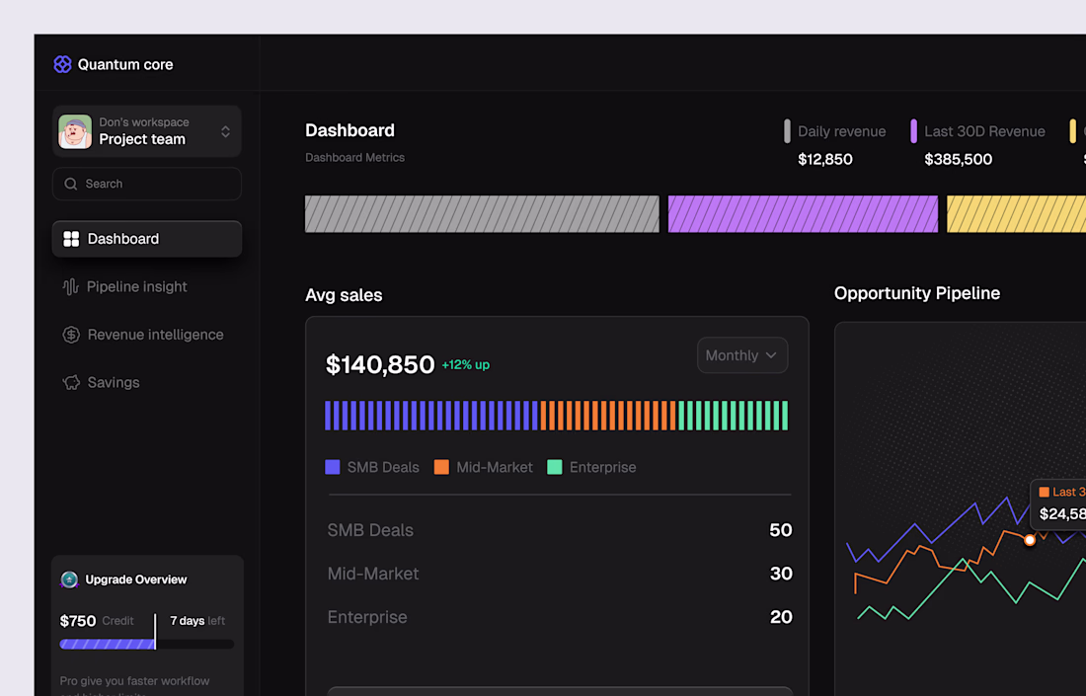Click the purple striped revenue bar segment

tap(803, 214)
